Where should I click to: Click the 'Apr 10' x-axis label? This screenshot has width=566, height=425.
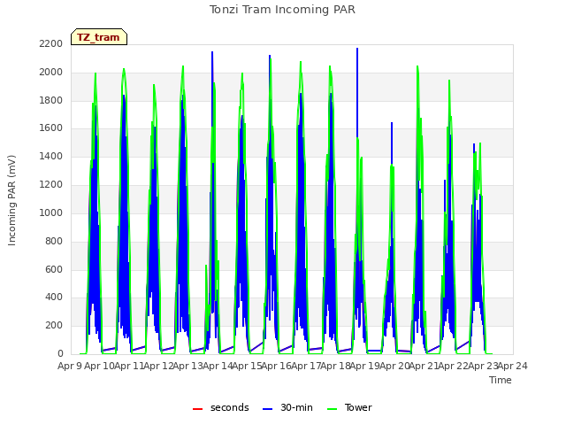click(x=99, y=366)
